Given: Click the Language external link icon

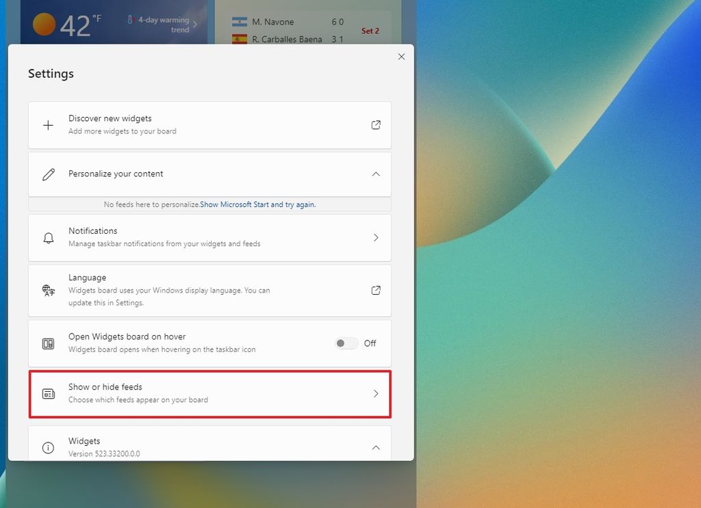Looking at the screenshot, I should click(376, 290).
